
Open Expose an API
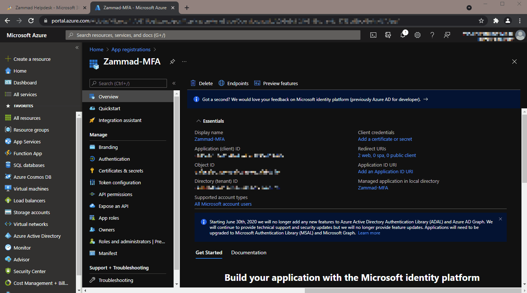click(128, 206)
